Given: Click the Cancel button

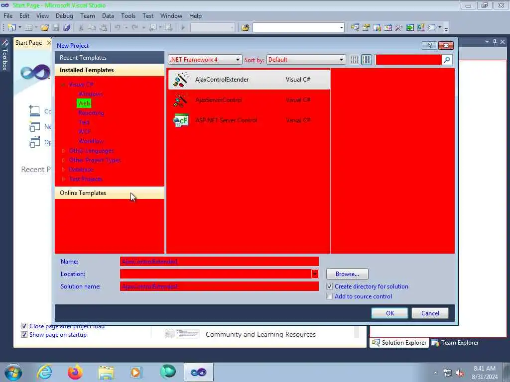Looking at the screenshot, I should (430, 313).
